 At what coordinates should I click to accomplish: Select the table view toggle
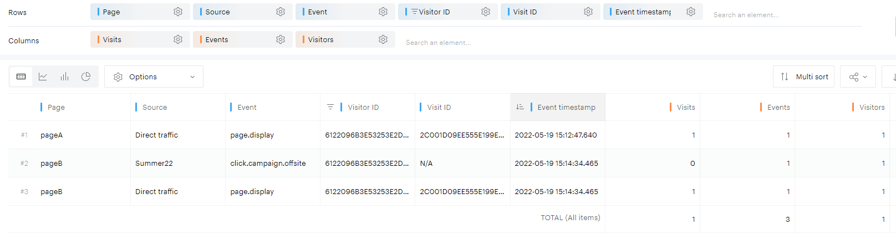coord(21,77)
